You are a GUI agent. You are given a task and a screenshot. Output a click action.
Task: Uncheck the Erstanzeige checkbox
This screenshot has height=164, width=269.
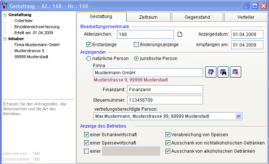89,45
